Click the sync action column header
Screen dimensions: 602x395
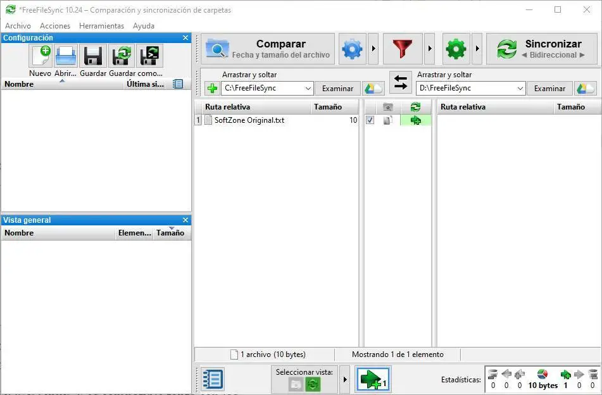[x=415, y=107]
